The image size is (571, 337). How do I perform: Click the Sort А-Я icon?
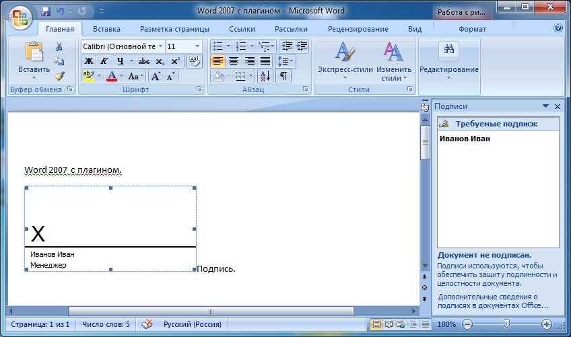[x=265, y=76]
